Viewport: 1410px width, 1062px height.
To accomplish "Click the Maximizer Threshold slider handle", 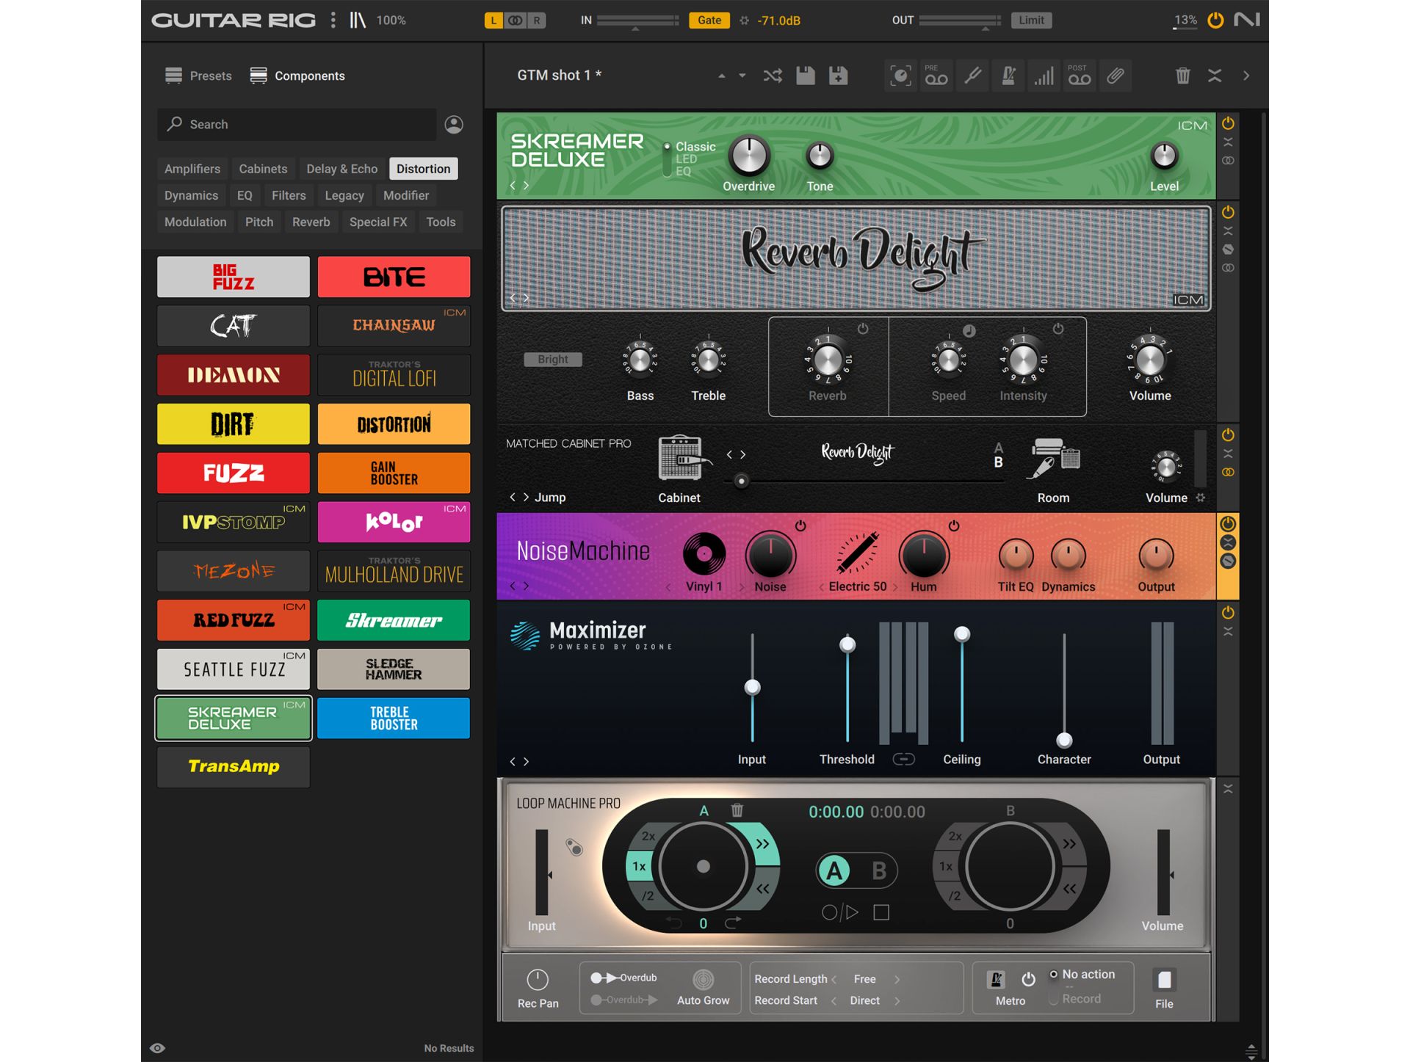I will [847, 644].
